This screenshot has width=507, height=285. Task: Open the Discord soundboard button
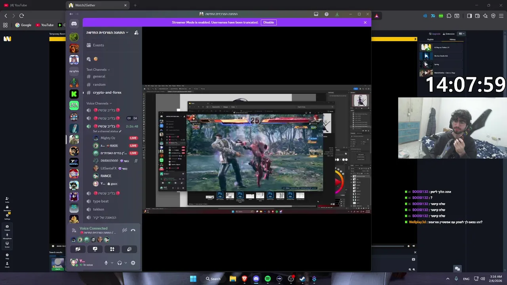(130, 249)
